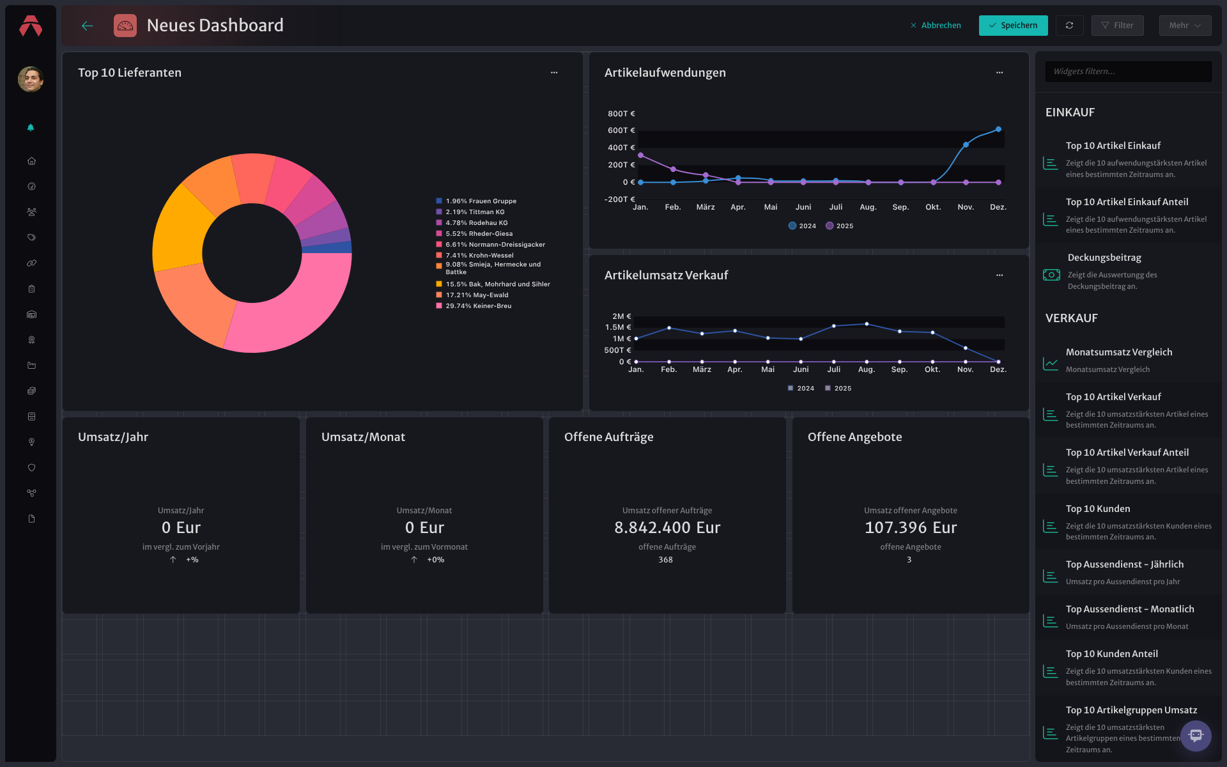Open the chat support bubble
The height and width of the screenshot is (767, 1227).
pyautogui.click(x=1196, y=736)
